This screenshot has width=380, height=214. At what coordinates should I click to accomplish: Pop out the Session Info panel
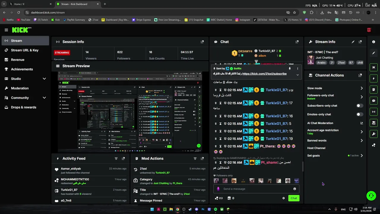click(202, 42)
